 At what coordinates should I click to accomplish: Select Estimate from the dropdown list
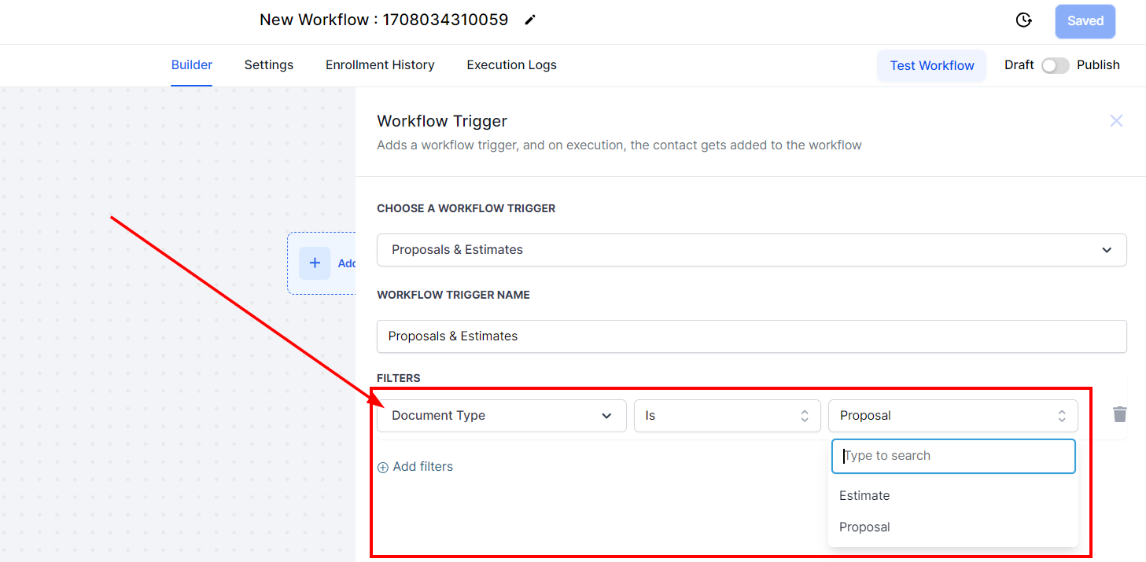point(864,496)
